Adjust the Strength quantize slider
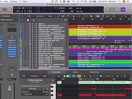Screen dimensions: 132x99 tap(37, 92)
